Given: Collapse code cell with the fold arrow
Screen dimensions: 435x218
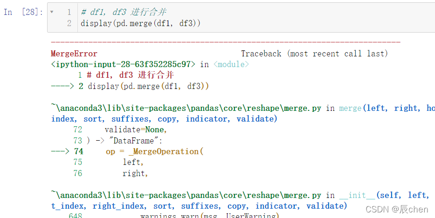Looking at the screenshot, I should (x=52, y=12).
